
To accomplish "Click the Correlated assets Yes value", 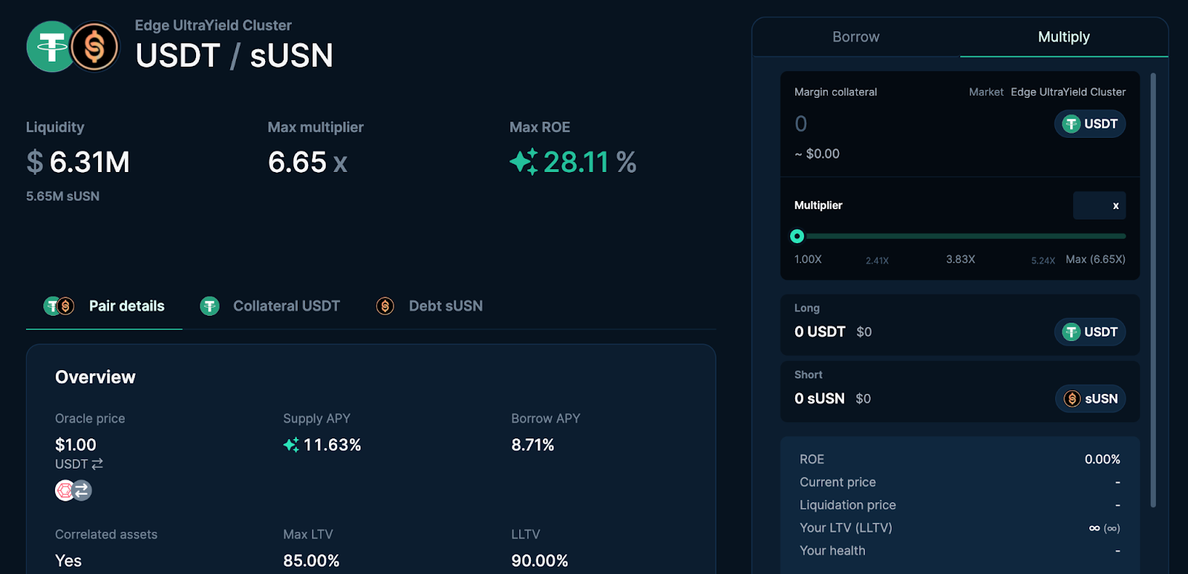I will [68, 561].
